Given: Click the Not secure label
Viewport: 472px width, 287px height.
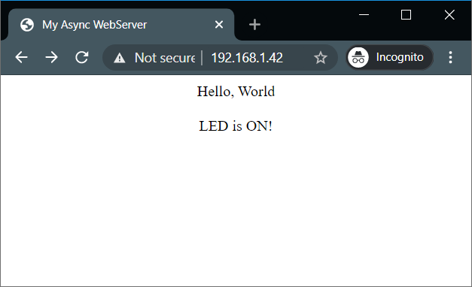Looking at the screenshot, I should [165, 58].
